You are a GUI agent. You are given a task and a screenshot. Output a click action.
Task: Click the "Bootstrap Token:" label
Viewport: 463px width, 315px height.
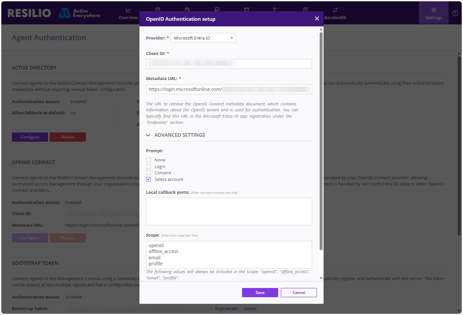(30, 309)
